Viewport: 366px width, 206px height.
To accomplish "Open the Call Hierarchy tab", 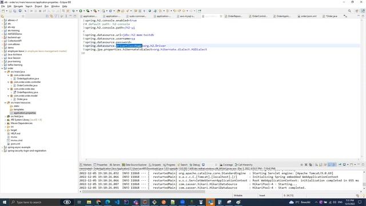I will coord(244,165).
